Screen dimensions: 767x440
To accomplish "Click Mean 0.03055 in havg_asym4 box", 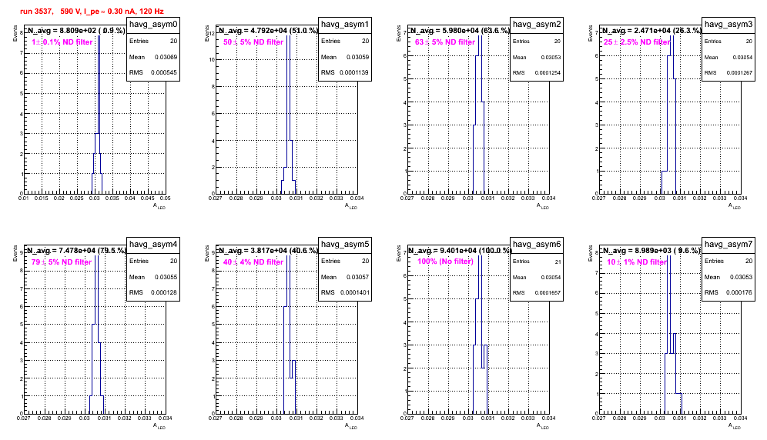I will pyautogui.click(x=153, y=277).
